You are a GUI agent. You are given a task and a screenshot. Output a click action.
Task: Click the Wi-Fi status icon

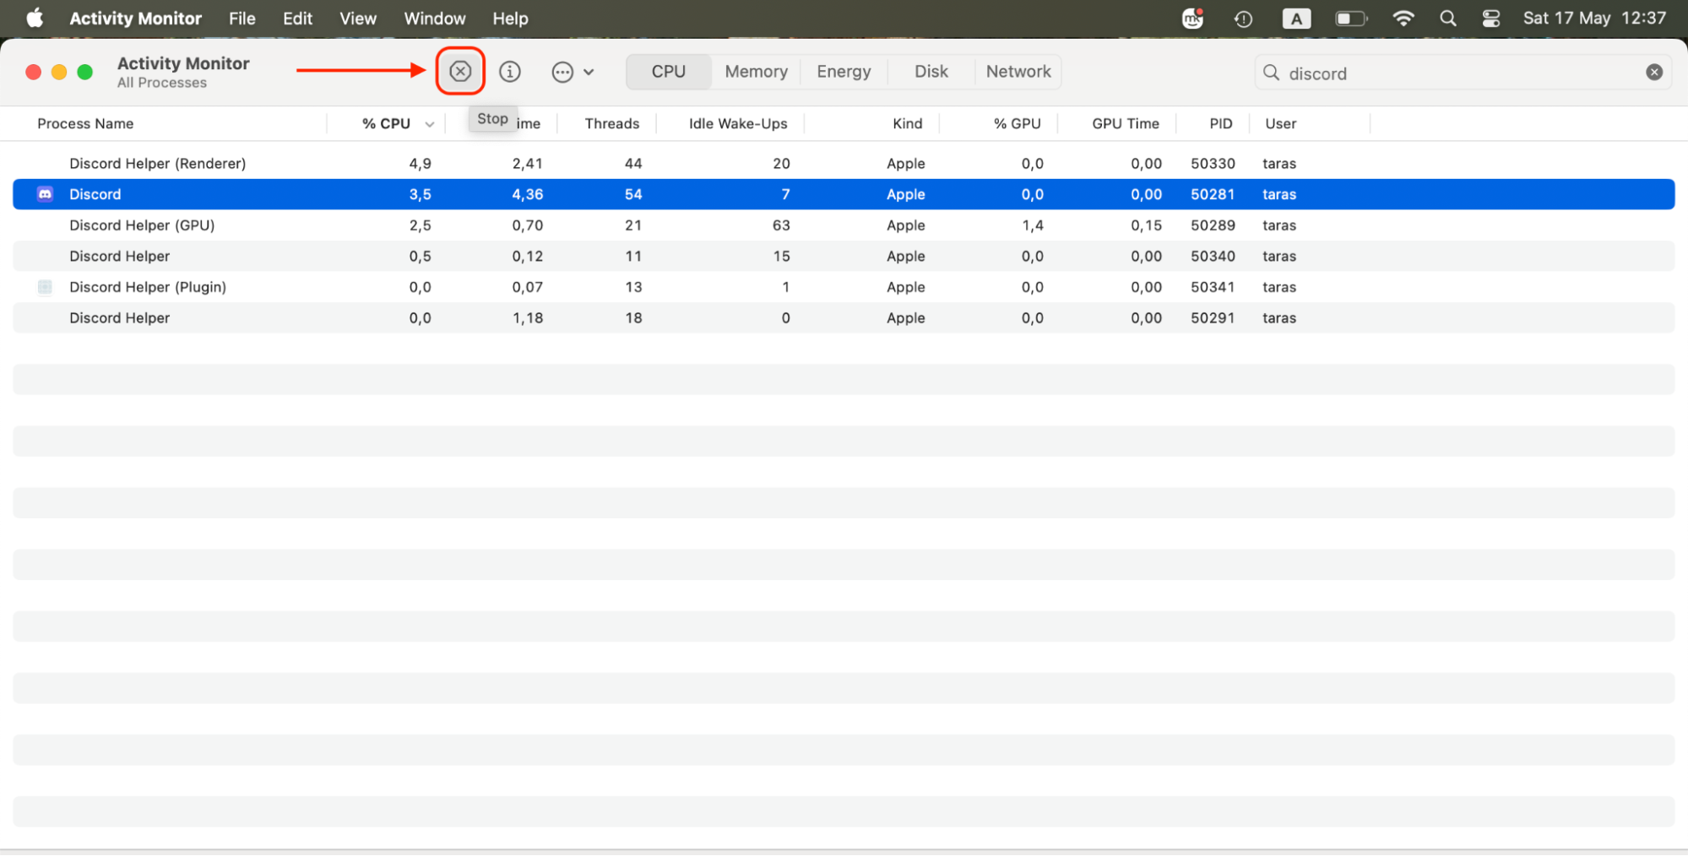pos(1403,19)
